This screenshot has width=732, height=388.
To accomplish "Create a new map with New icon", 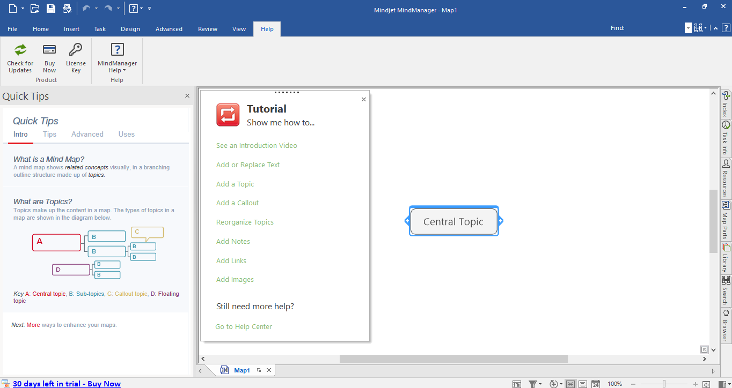I will tap(13, 8).
